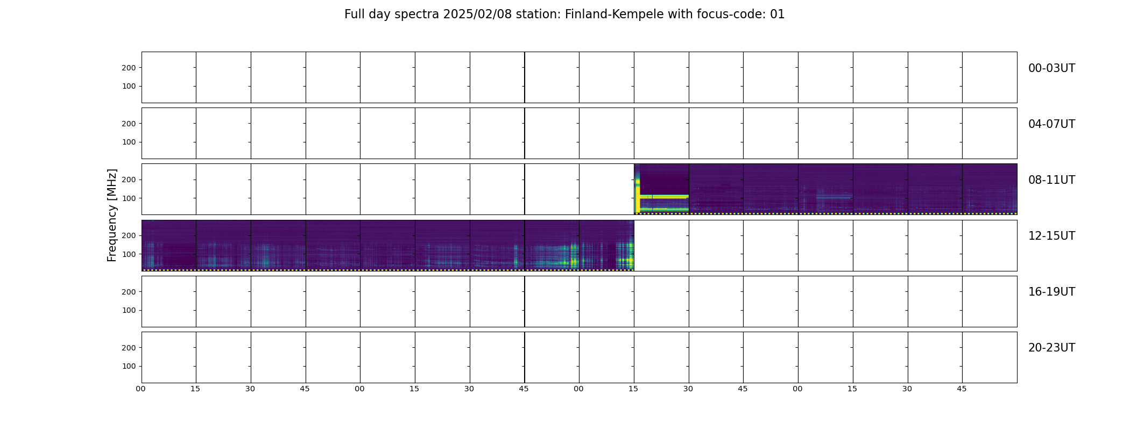Click the 100 tick label of the 04-07UT row
1130x430 pixels.
pyautogui.click(x=129, y=142)
